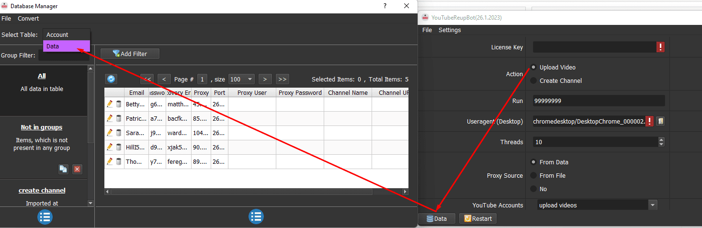This screenshot has width=702, height=228.
Task: Decrease Threads with the down arrow
Action: coord(661,144)
